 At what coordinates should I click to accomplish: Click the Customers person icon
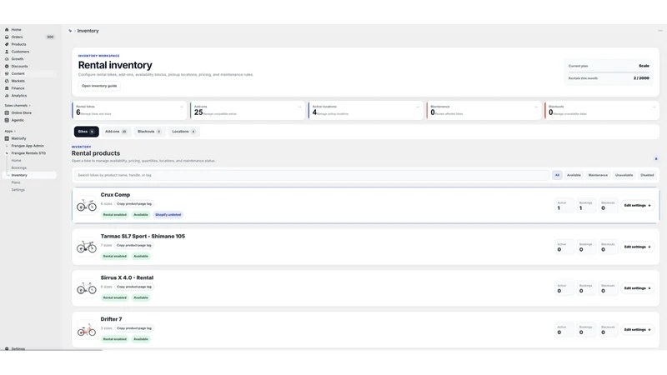point(7,52)
